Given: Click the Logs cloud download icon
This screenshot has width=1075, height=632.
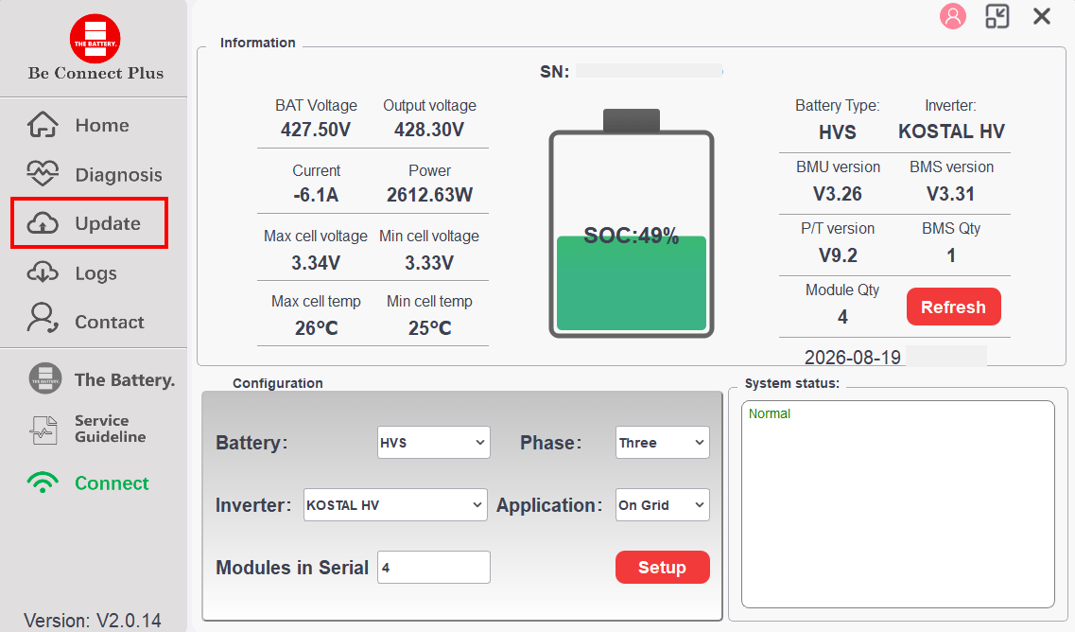Looking at the screenshot, I should [x=43, y=272].
